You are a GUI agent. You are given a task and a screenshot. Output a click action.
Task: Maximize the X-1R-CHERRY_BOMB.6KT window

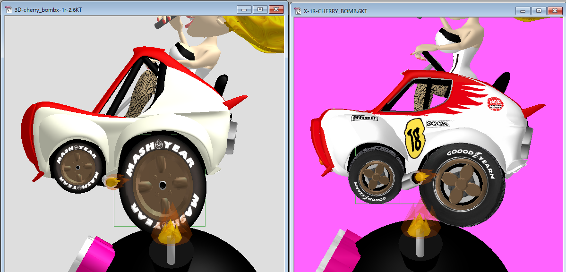[538, 10]
